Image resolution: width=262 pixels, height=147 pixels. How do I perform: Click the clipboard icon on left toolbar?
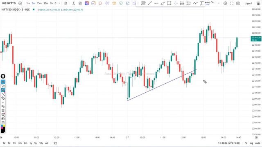[x=3, y=122]
